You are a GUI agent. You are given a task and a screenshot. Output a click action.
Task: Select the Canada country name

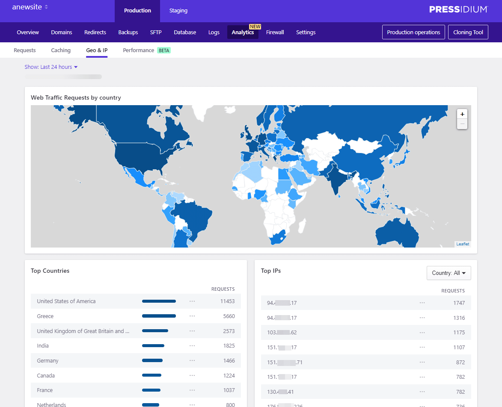coord(46,375)
